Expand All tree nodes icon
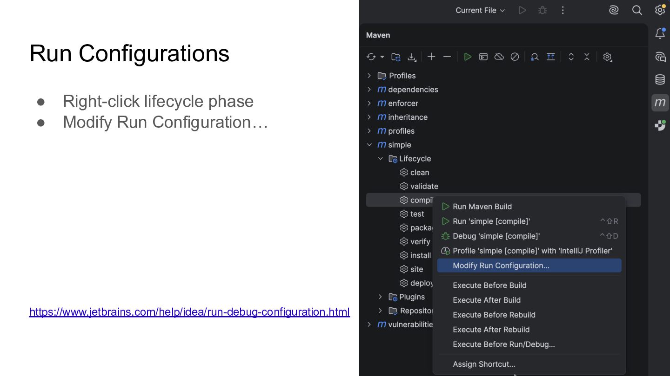The image size is (670, 376). 571,57
